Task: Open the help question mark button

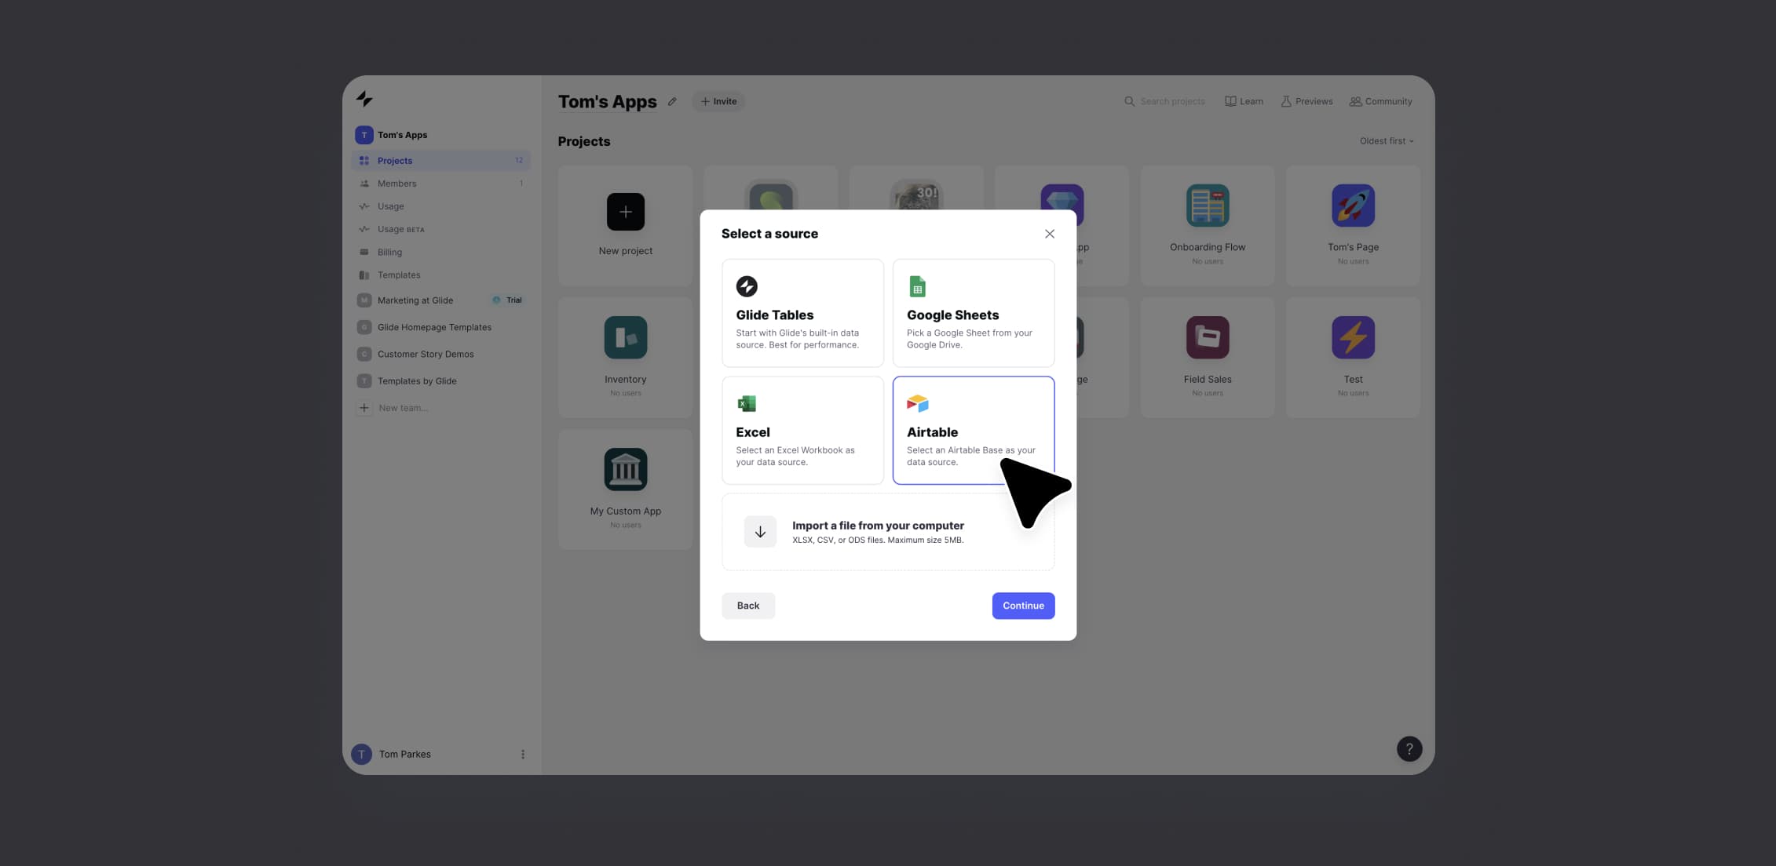Action: click(x=1409, y=748)
